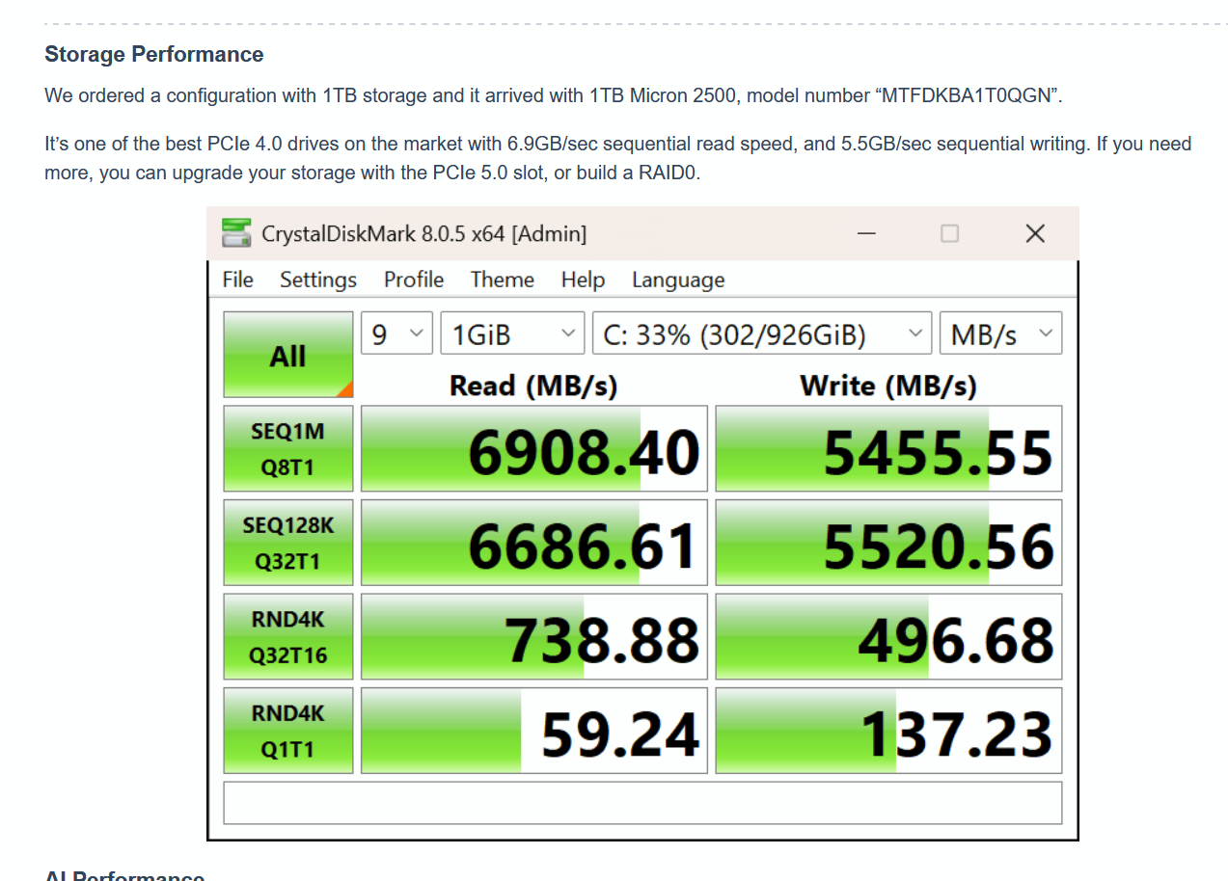
Task: Minimize the CrystalDiskMark window
Action: (x=866, y=233)
